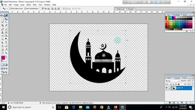The image size is (195, 110).
Task: Jump to ImageReady icon
Action: pyautogui.click(x=4, y=72)
